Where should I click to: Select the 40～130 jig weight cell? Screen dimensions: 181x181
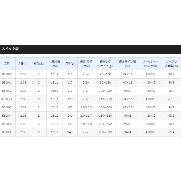click(105, 74)
